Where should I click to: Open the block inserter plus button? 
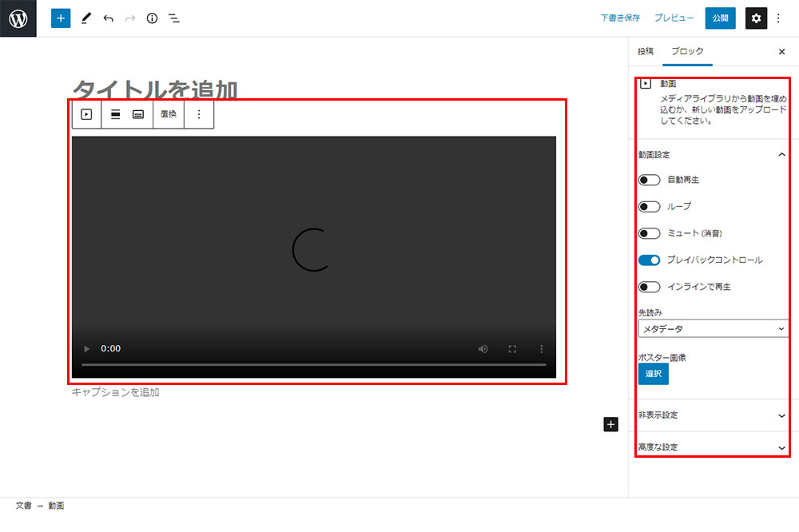coord(61,18)
